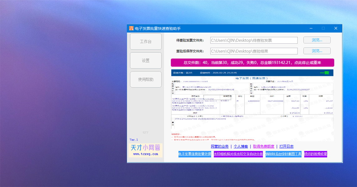This screenshot has width=357, height=187.
Task: Edit the 查验后保存文件夹 path field
Action: (254, 51)
